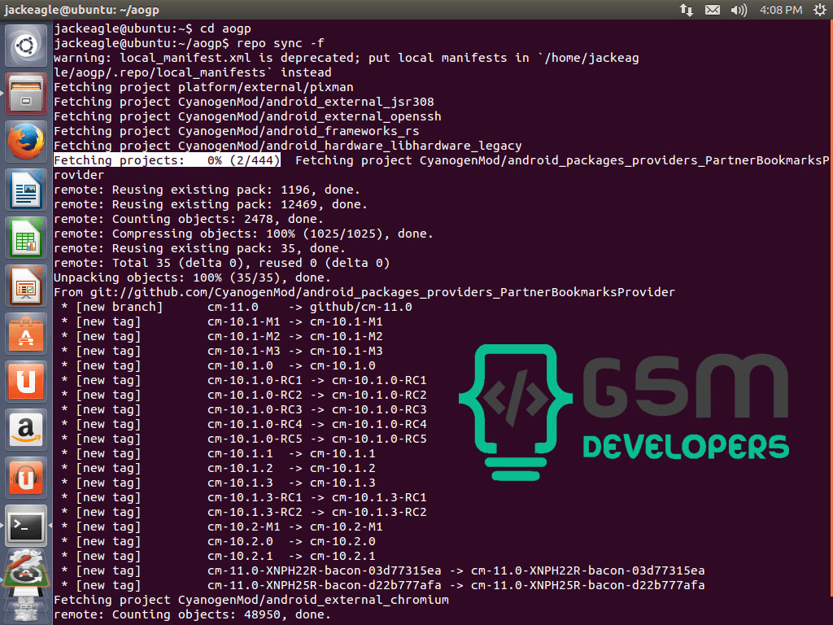This screenshot has height=625, width=833.
Task: Click the 'Compressing objects: 100% (1025/1025)' line
Action: (x=244, y=234)
